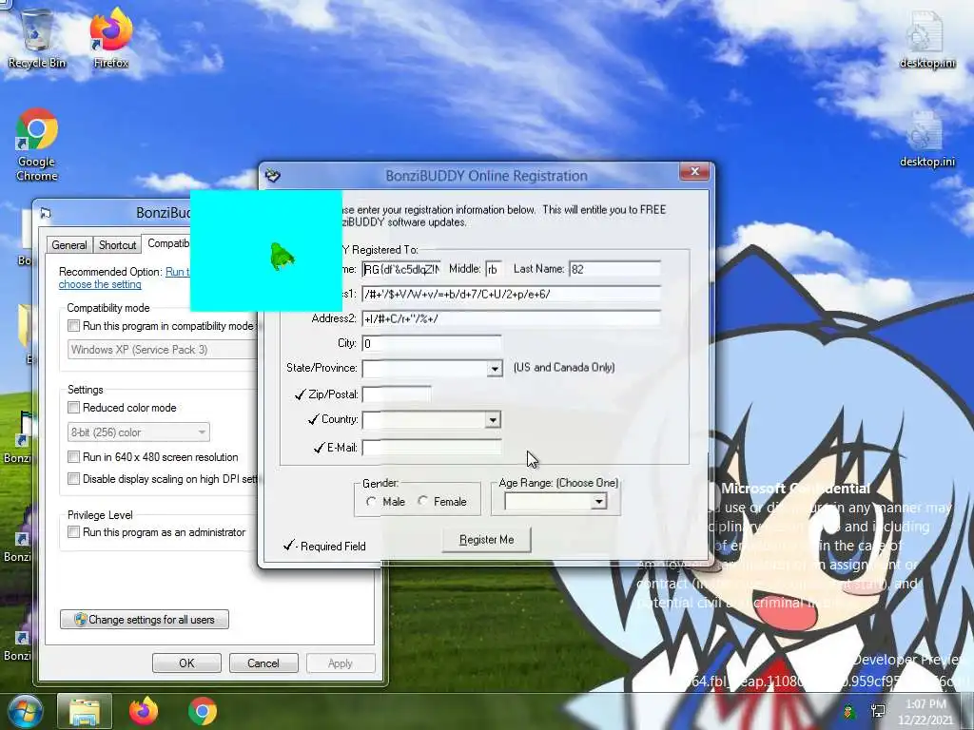Click the properties window title bar icon
974x730 pixels.
pos(46,213)
